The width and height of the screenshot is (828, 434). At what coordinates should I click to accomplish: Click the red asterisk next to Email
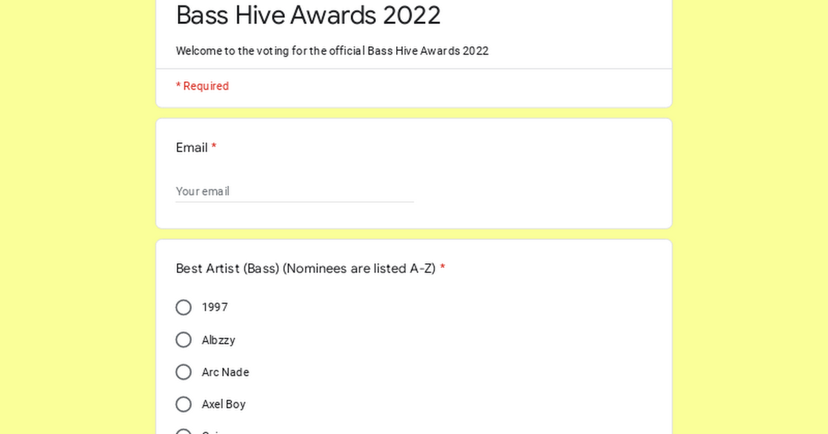pyautogui.click(x=214, y=147)
